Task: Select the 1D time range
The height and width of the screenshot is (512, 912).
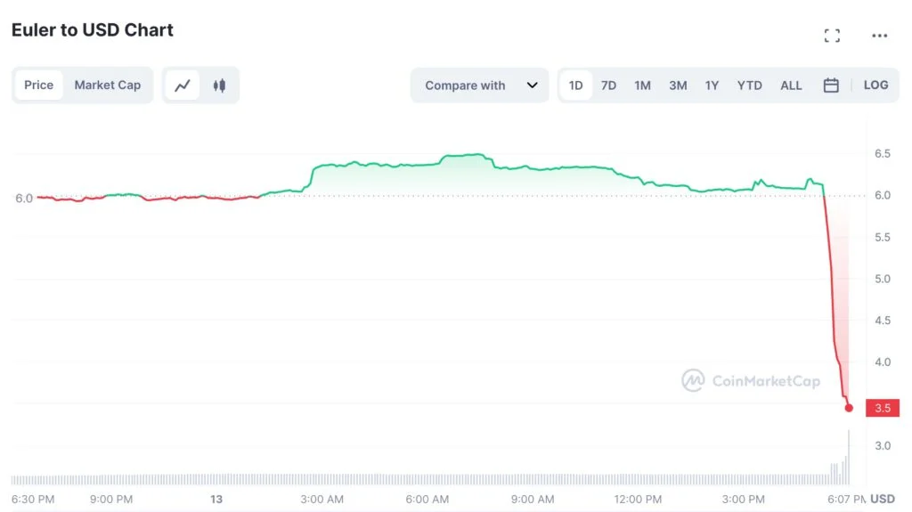Action: click(x=575, y=85)
